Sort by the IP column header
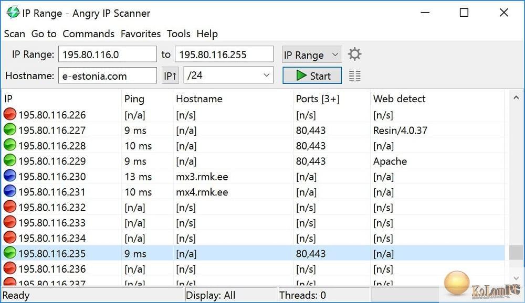The image size is (525, 303). coord(61,99)
